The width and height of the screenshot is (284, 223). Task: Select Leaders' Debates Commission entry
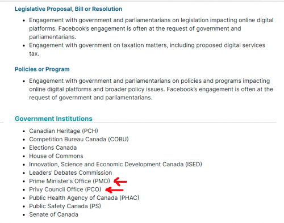pyautogui.click(x=70, y=172)
